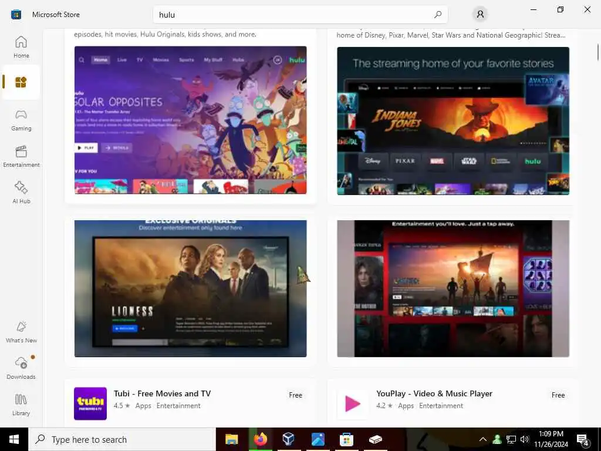Screen dimensions: 601x451
Task: Open File Explorer from taskbar
Action: pyautogui.click(x=231, y=439)
